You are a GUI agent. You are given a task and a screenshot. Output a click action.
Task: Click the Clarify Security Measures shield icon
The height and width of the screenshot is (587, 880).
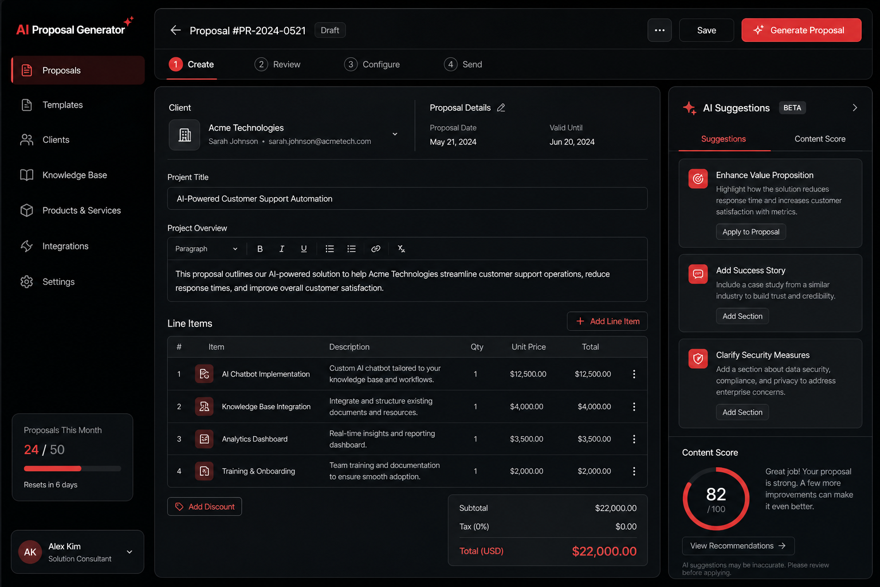coord(698,359)
